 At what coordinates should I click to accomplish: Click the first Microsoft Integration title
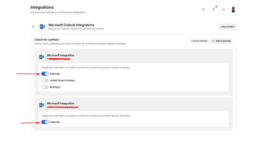tap(60, 55)
